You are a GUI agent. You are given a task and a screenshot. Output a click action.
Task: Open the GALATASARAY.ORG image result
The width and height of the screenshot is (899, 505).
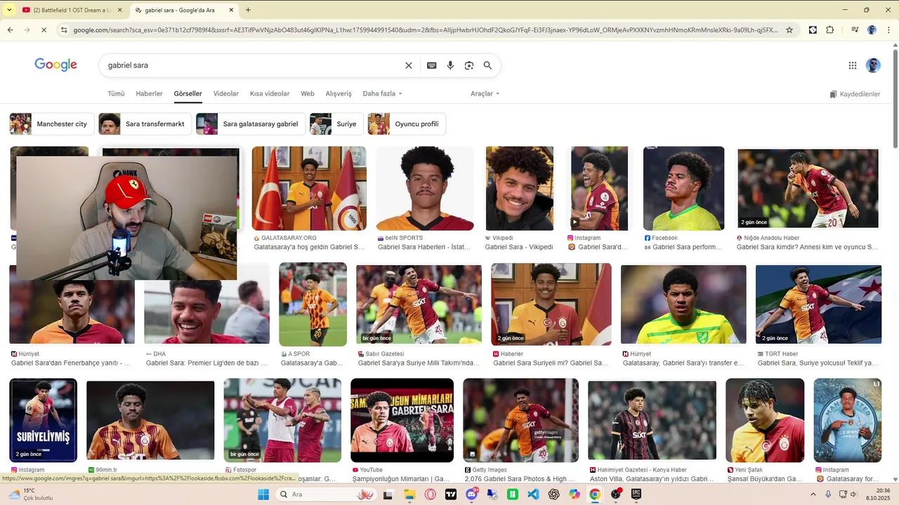coord(309,188)
